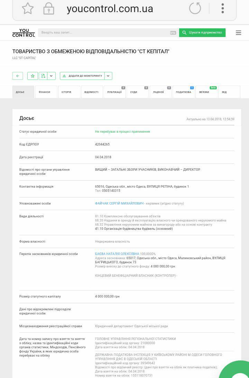This screenshot has width=249, height=378.
Task: Expand the export options dropdown arrow
Action: tap(51, 76)
